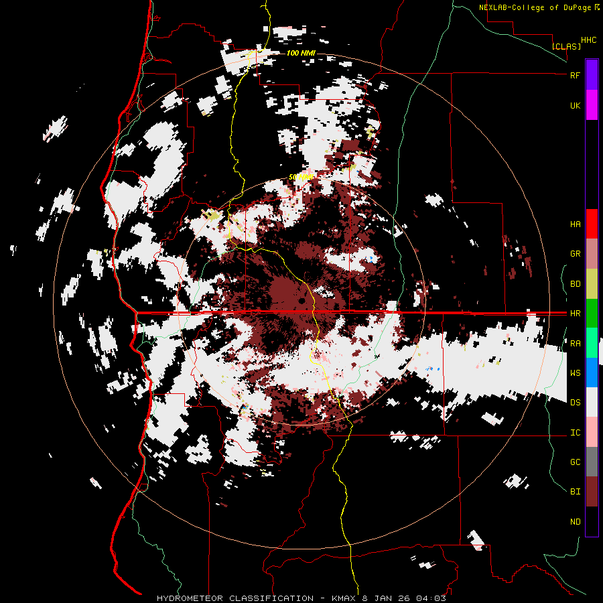Viewport: 603px width, 603px height.
Task: Click the BD legend label
Action: 575,284
